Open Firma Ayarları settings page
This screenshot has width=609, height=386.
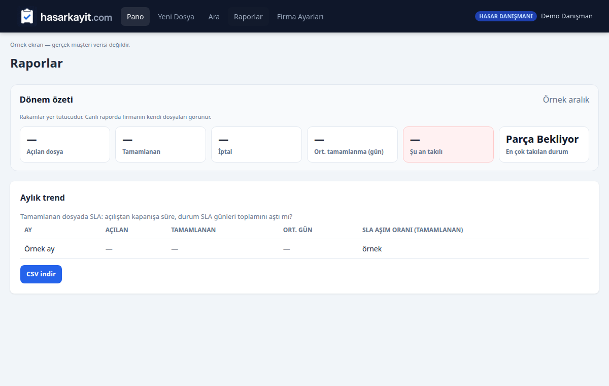click(x=300, y=17)
